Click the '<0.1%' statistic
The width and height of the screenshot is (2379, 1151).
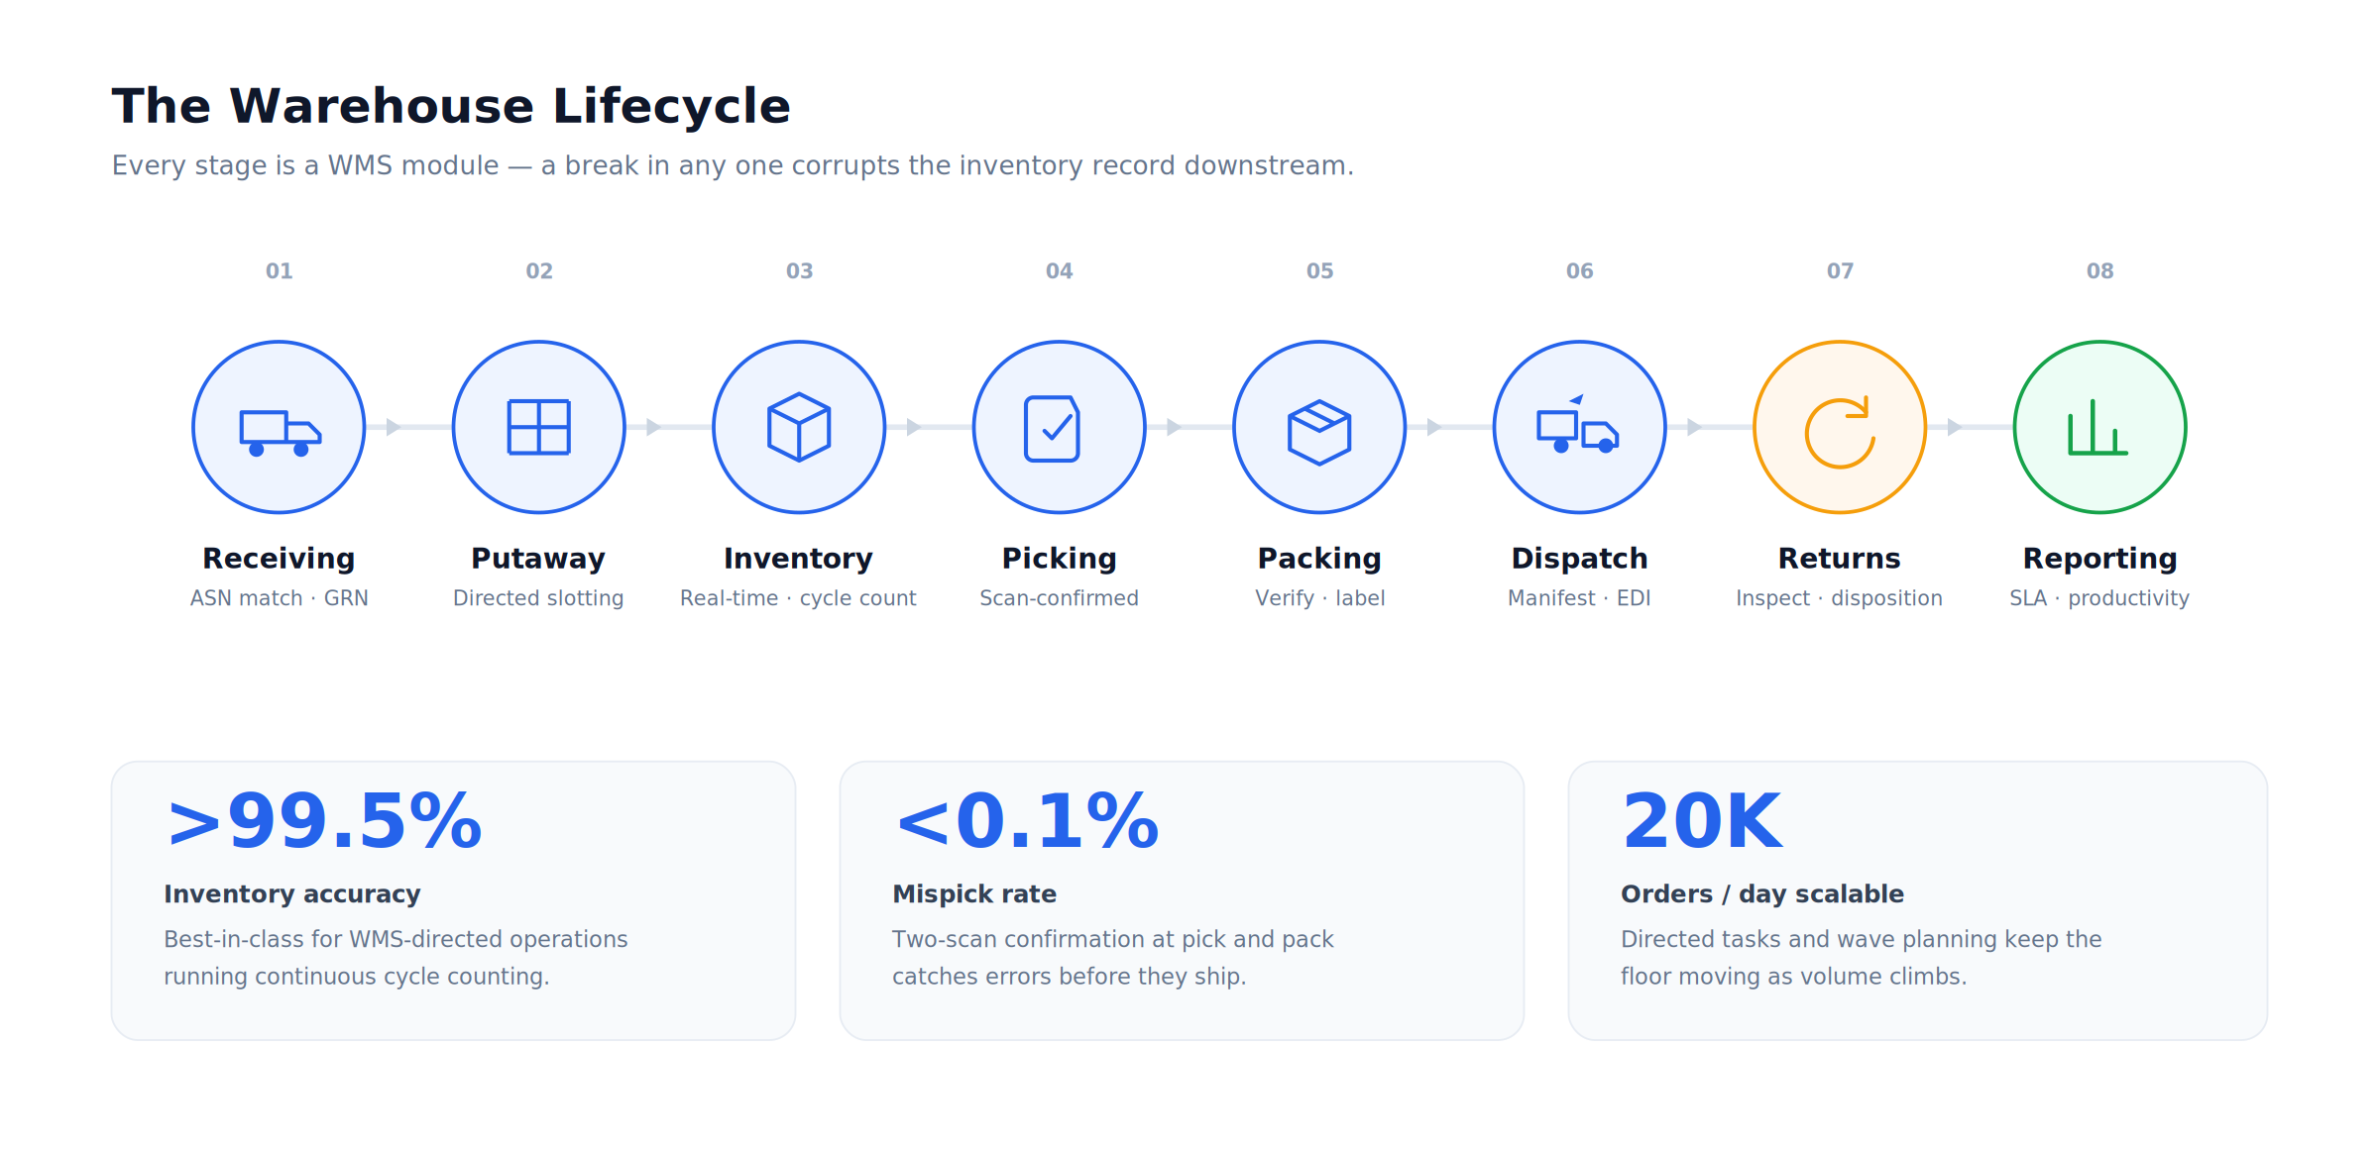1027,821
